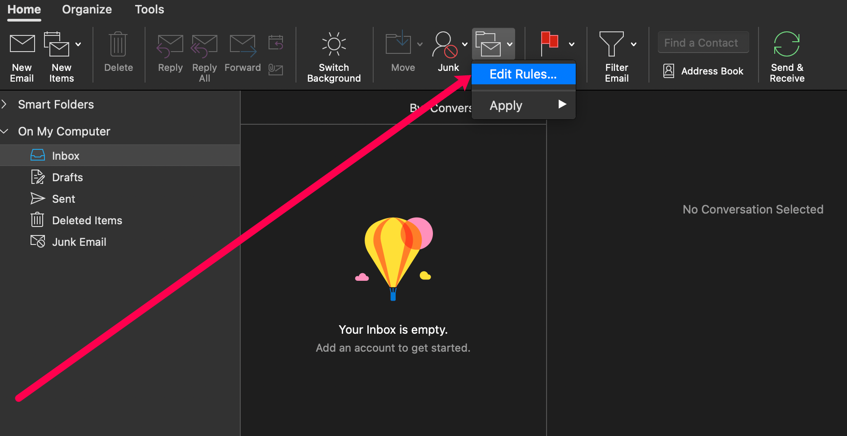Viewport: 847px width, 436px height.
Task: Click the red Follow Up flag icon
Action: 549,44
